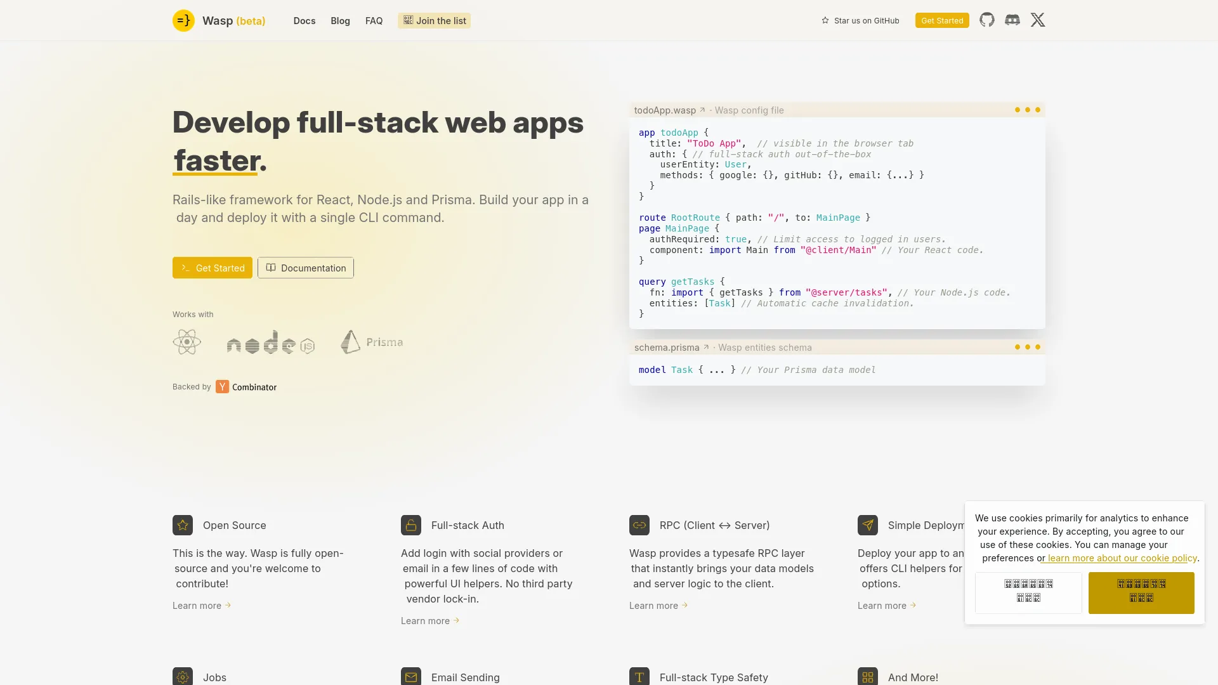Open the Blog menu item
The height and width of the screenshot is (685, 1218).
[340, 20]
